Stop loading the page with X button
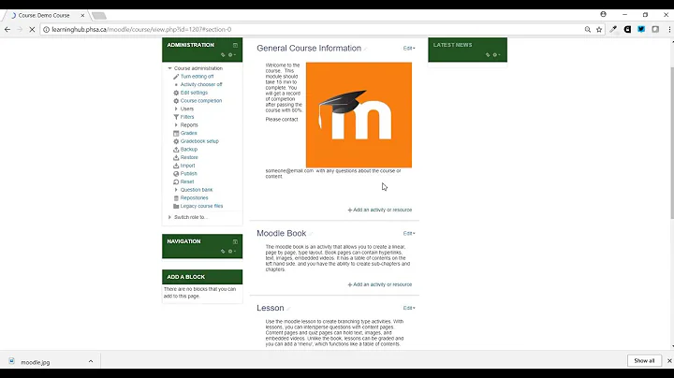 (32, 30)
